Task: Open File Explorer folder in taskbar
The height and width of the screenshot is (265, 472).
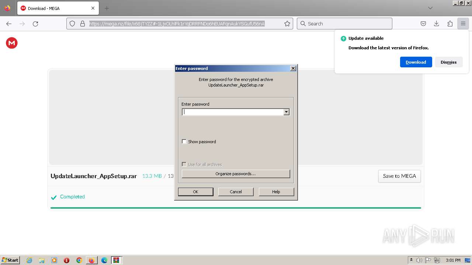Action: click(42, 260)
